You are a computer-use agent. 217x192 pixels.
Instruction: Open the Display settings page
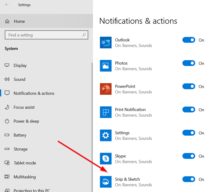pyautogui.click(x=20, y=65)
